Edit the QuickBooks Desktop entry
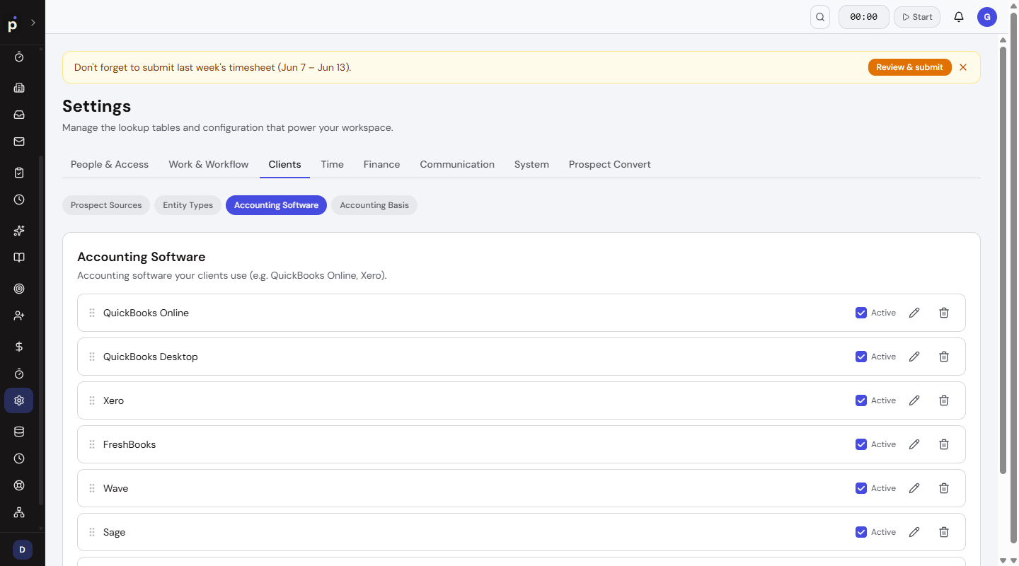 coord(914,357)
